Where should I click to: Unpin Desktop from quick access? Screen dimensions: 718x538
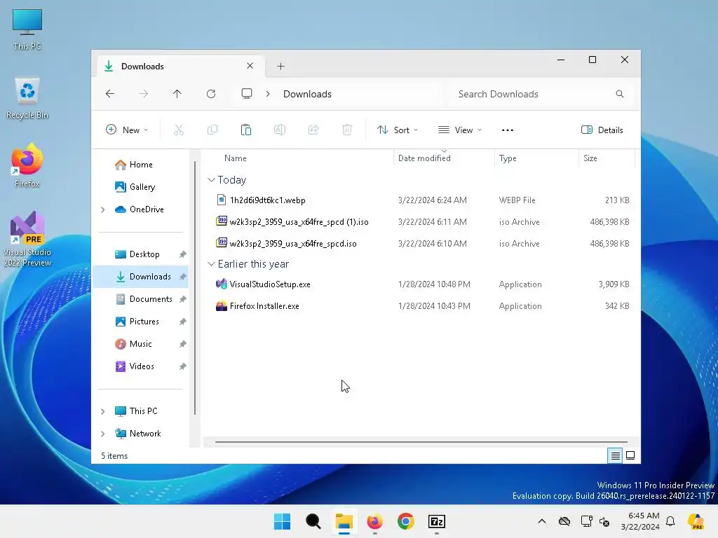[x=183, y=254]
